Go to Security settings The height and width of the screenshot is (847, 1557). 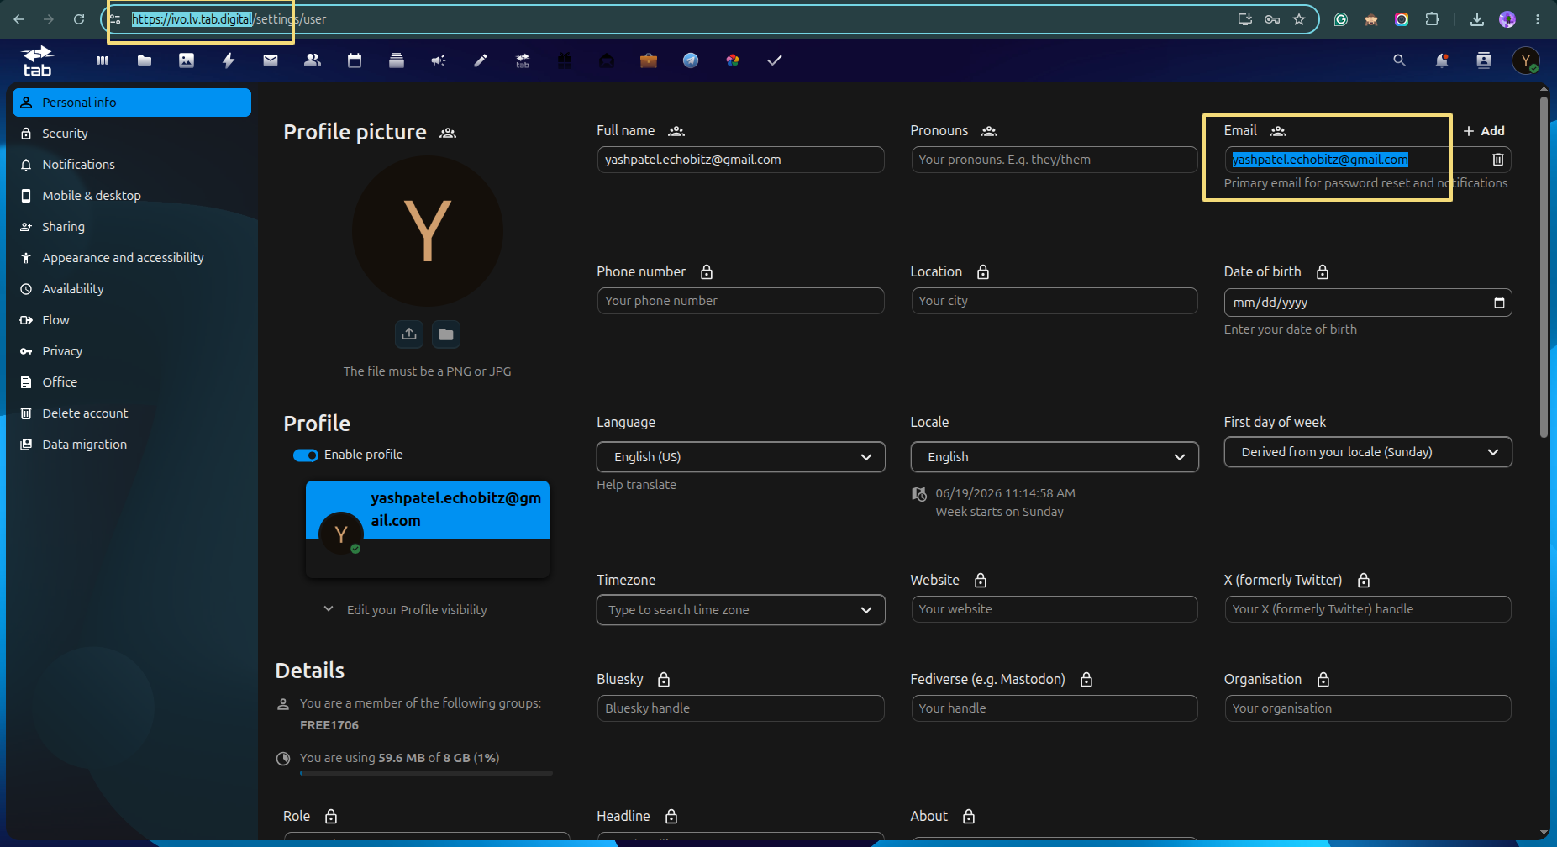(132, 134)
